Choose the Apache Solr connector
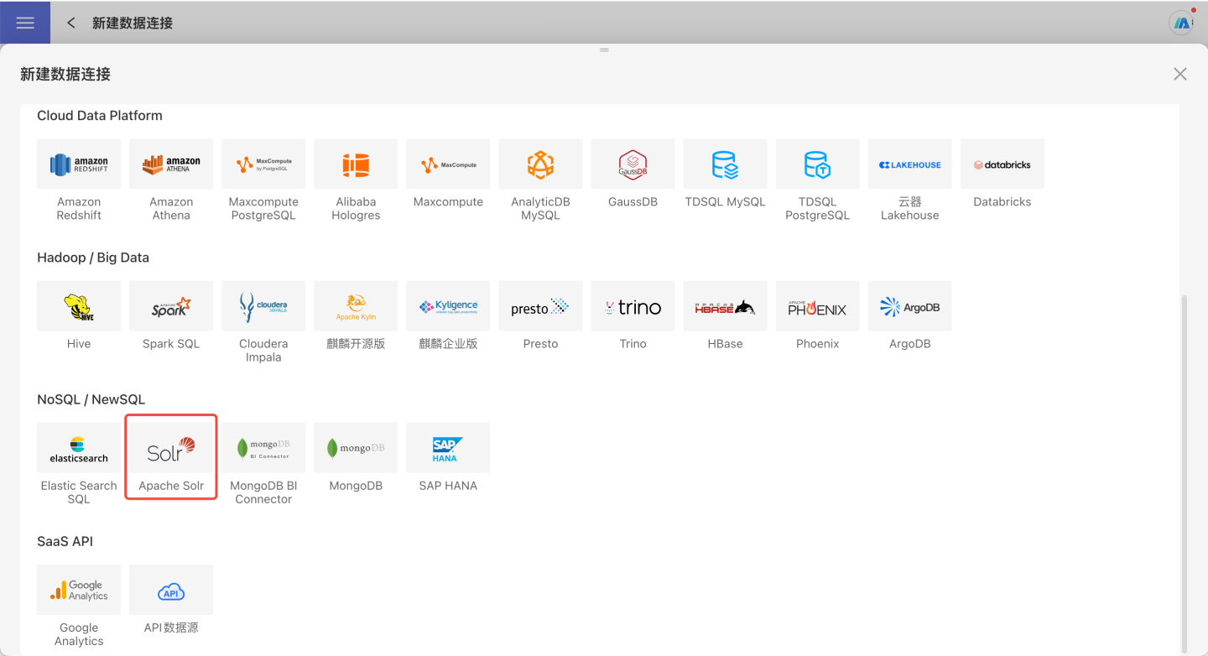1208x656 pixels. coord(171,449)
